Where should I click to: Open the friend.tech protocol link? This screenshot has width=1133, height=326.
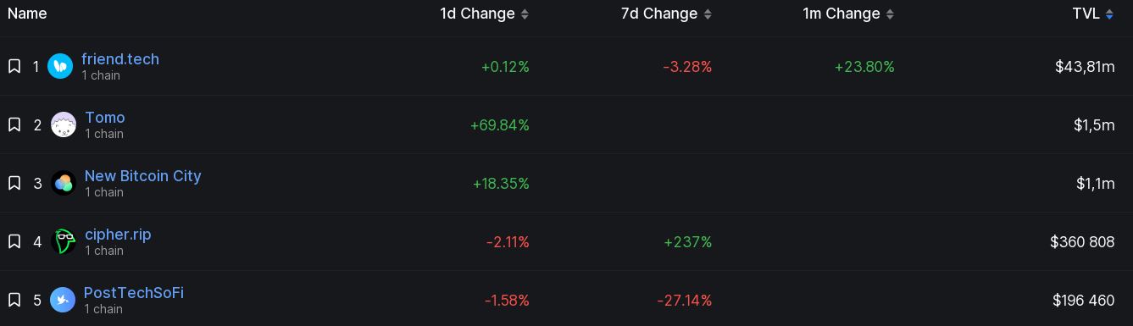(120, 59)
